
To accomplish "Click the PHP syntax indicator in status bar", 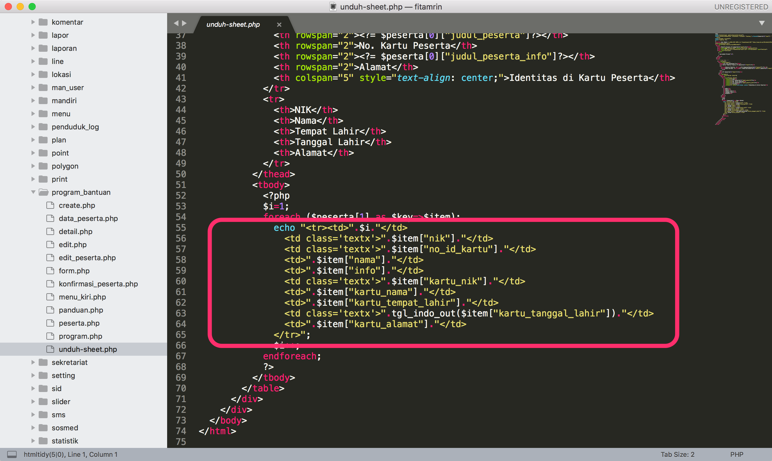I will (737, 454).
